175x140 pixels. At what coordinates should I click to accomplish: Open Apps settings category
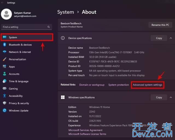pyautogui.click(x=27, y=67)
